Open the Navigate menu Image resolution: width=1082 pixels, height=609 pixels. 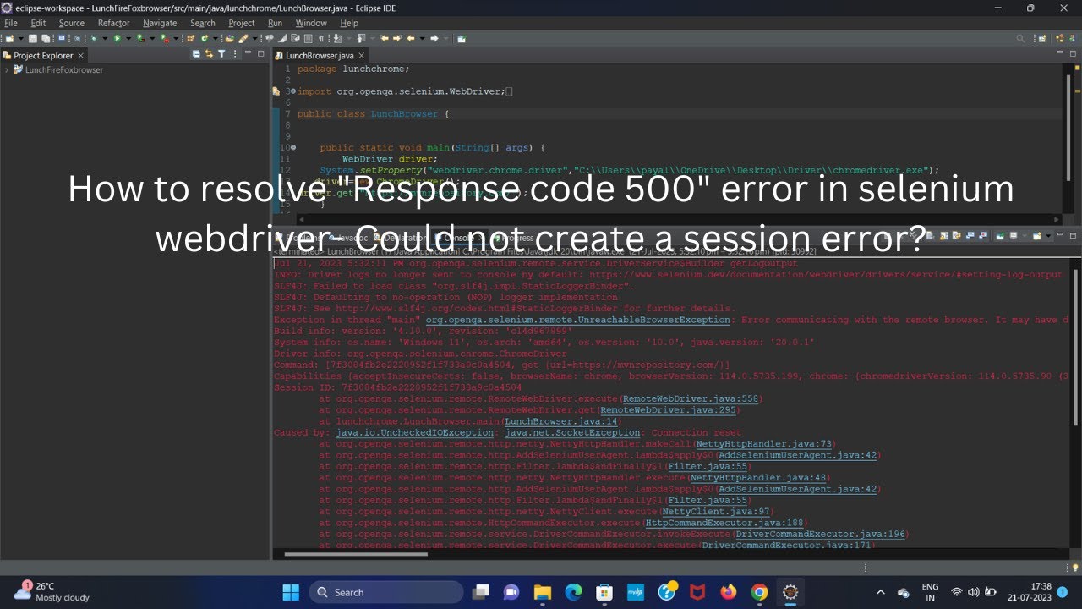(x=160, y=23)
